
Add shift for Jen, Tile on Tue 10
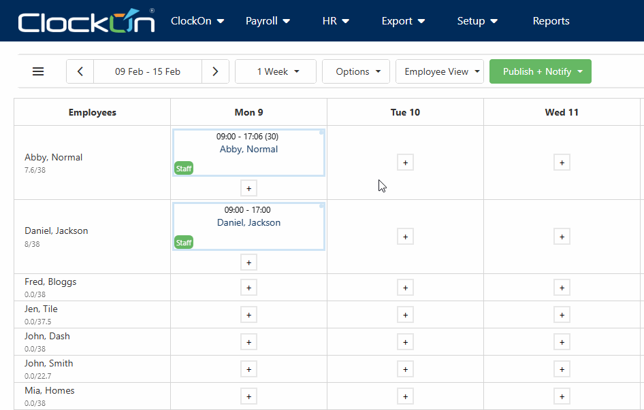[x=405, y=315]
